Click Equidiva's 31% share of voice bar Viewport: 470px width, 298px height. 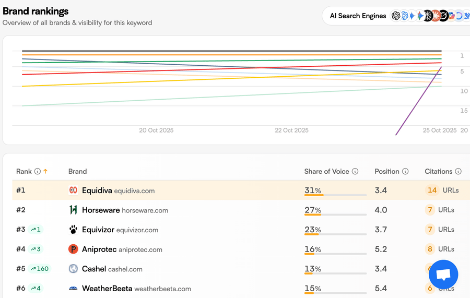click(x=335, y=195)
